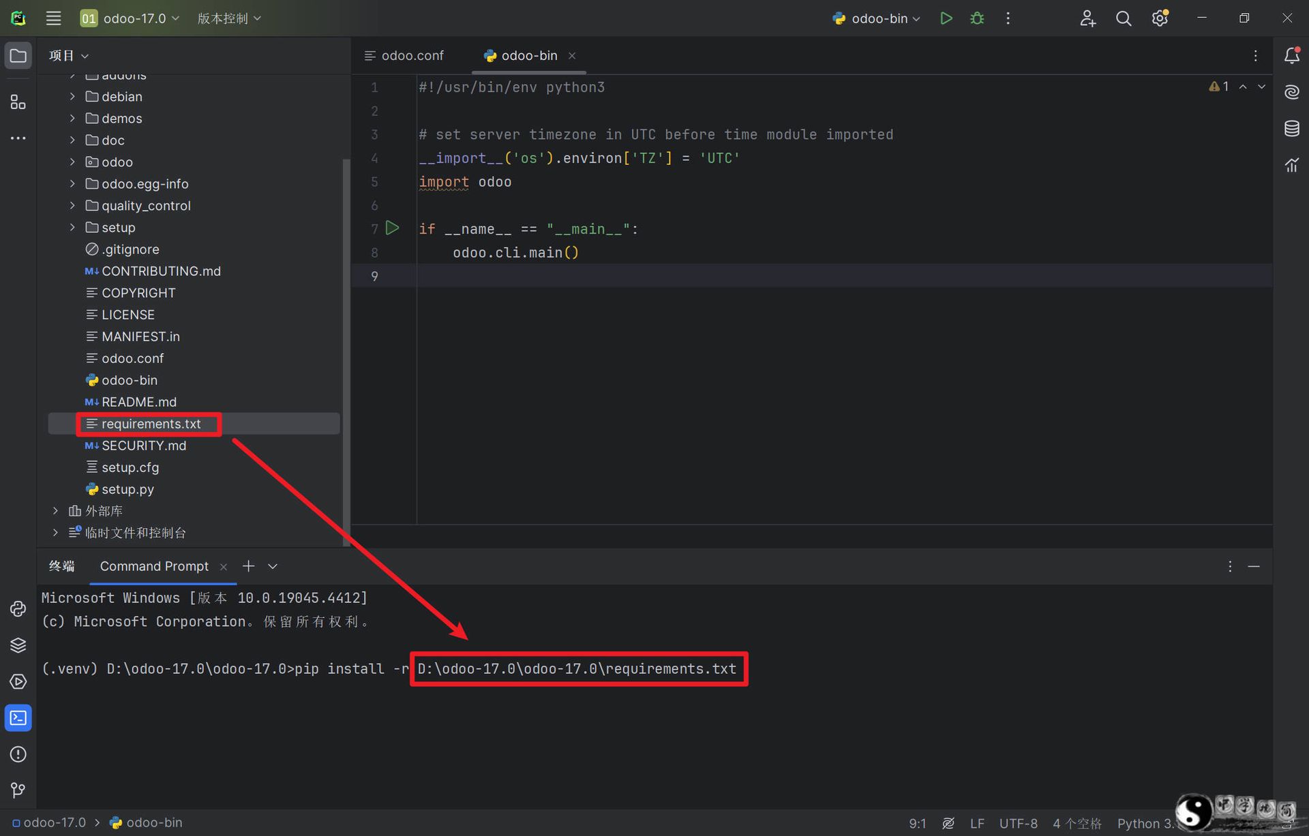The height and width of the screenshot is (836, 1309).
Task: Expand the odoo folder
Action: (72, 162)
